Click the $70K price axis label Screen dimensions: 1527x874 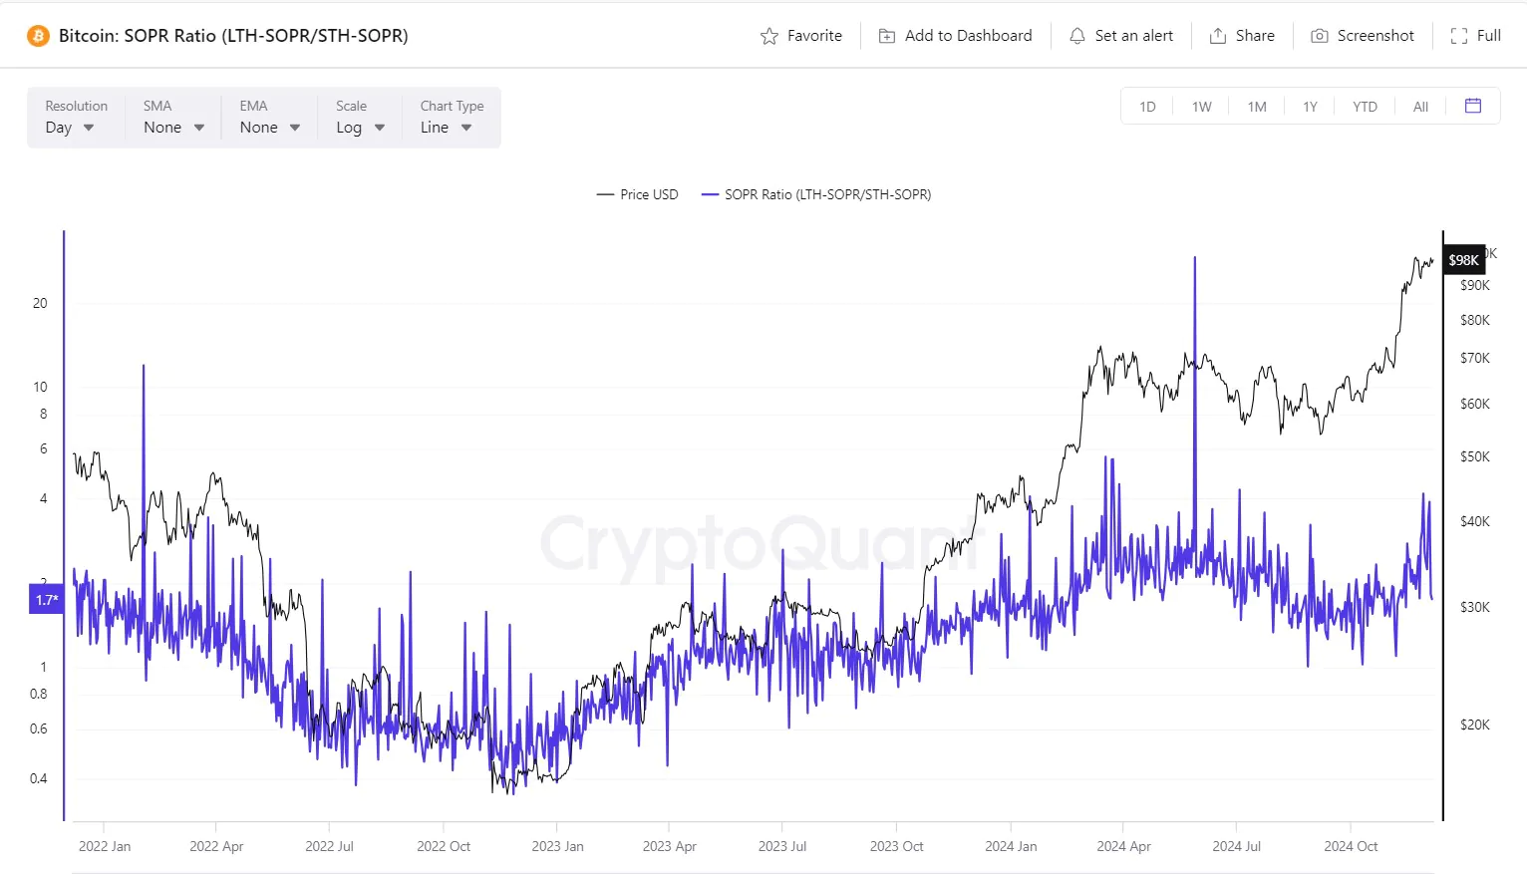[1474, 358]
